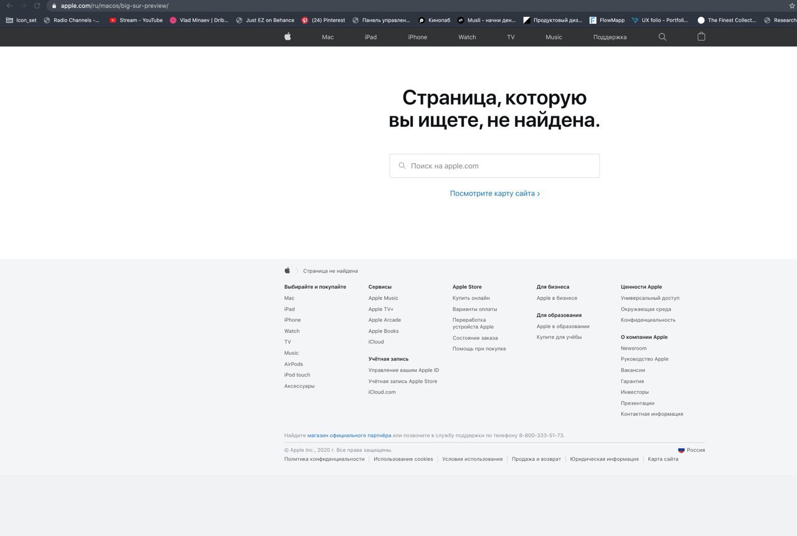
Task: Open the Панель управлен... bookmark
Action: pos(382,20)
